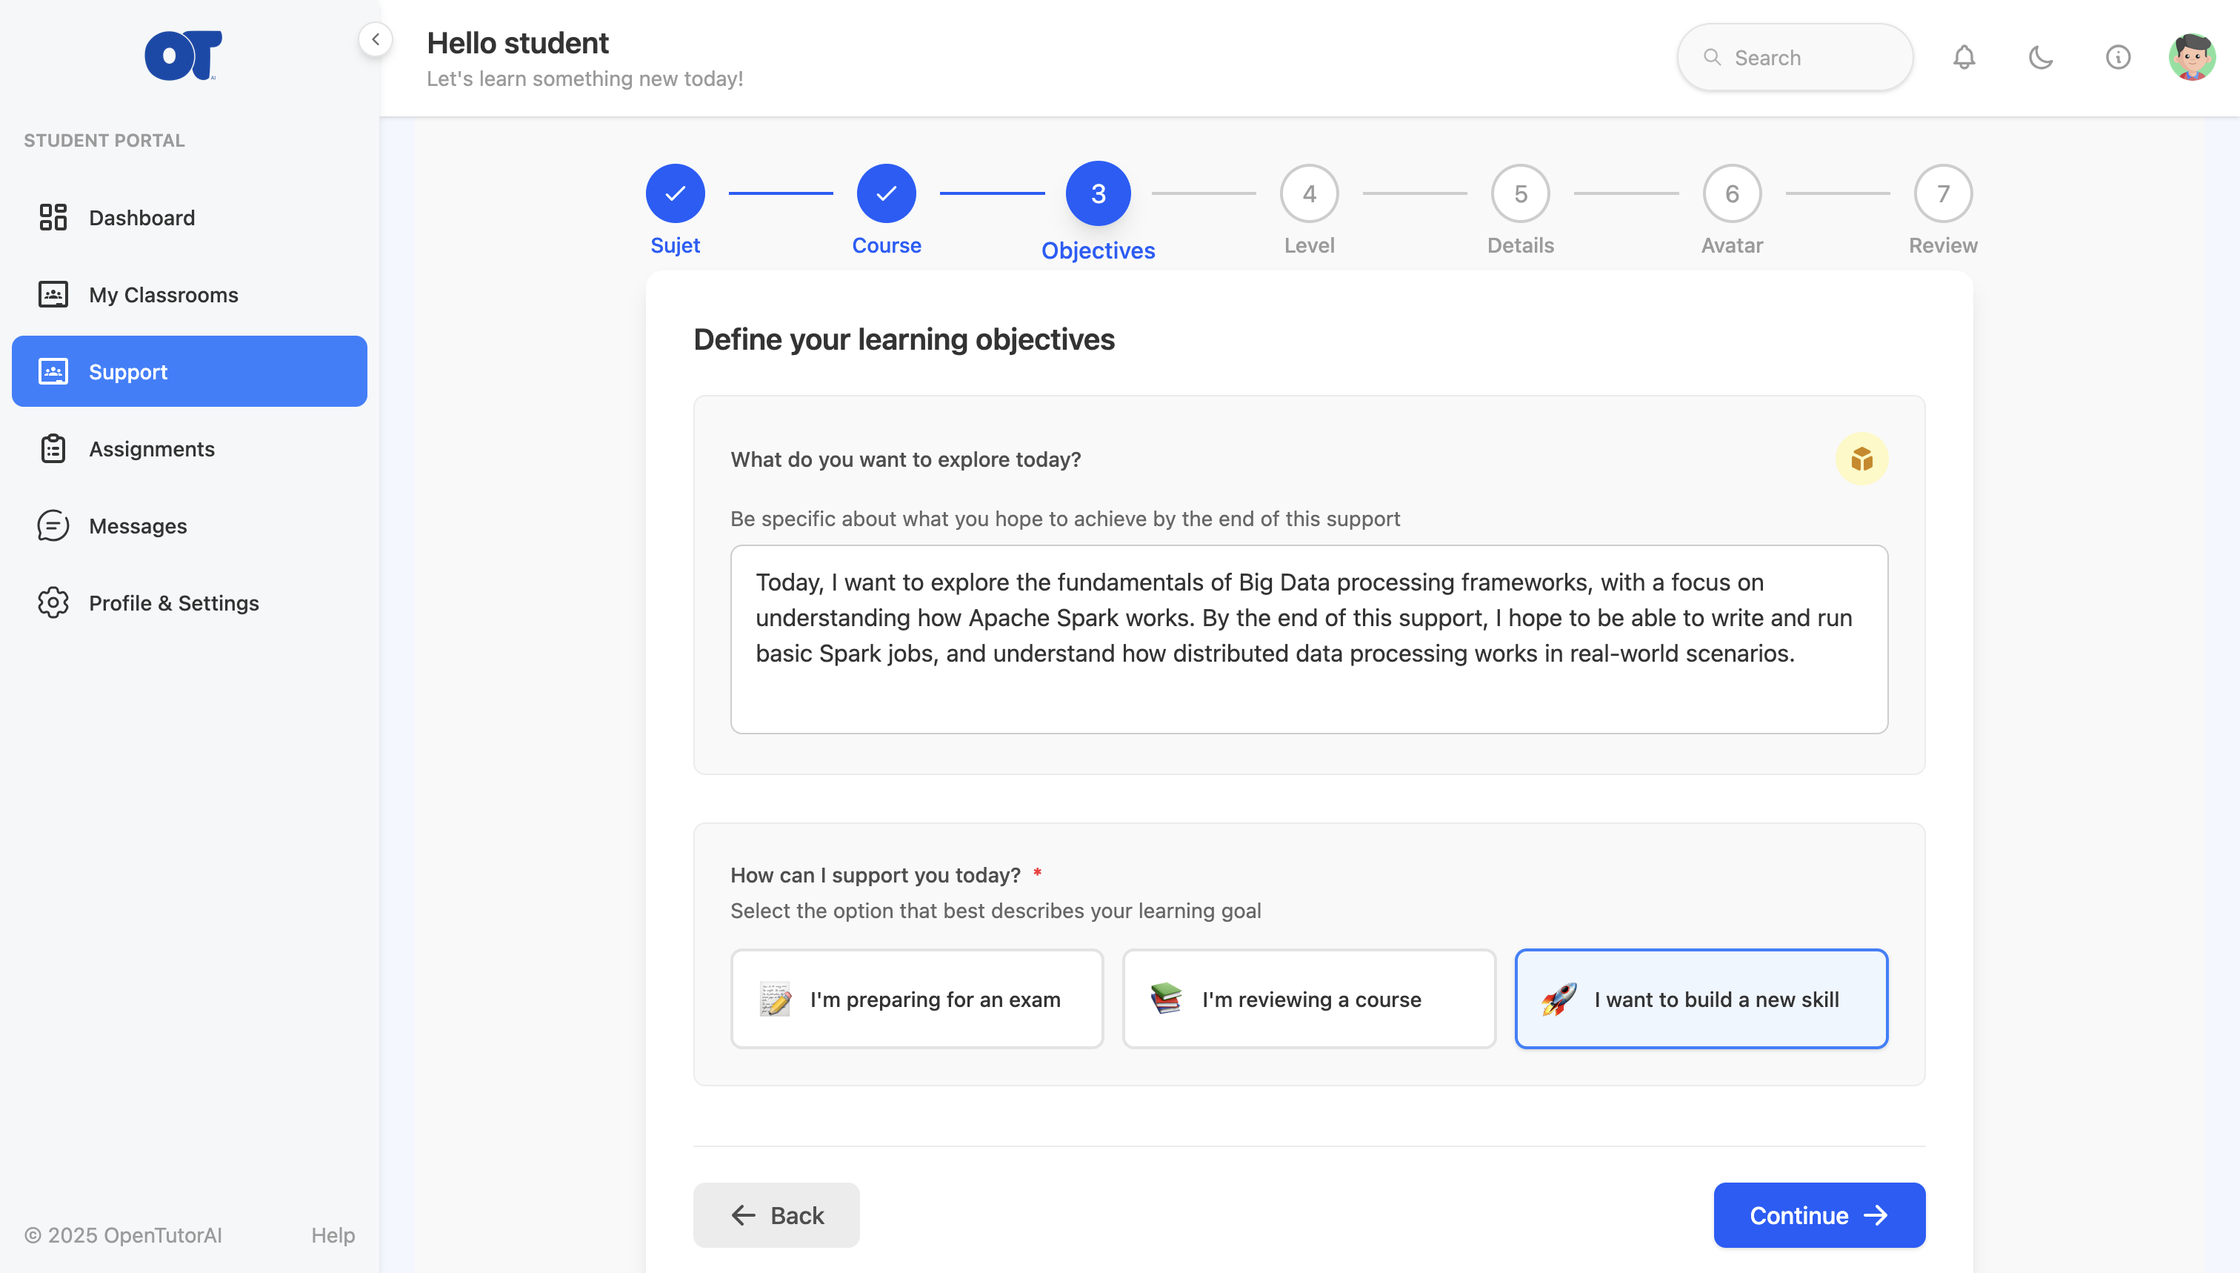Choose "I want to build a new skill"
Image resolution: width=2240 pixels, height=1273 pixels.
(x=1701, y=998)
